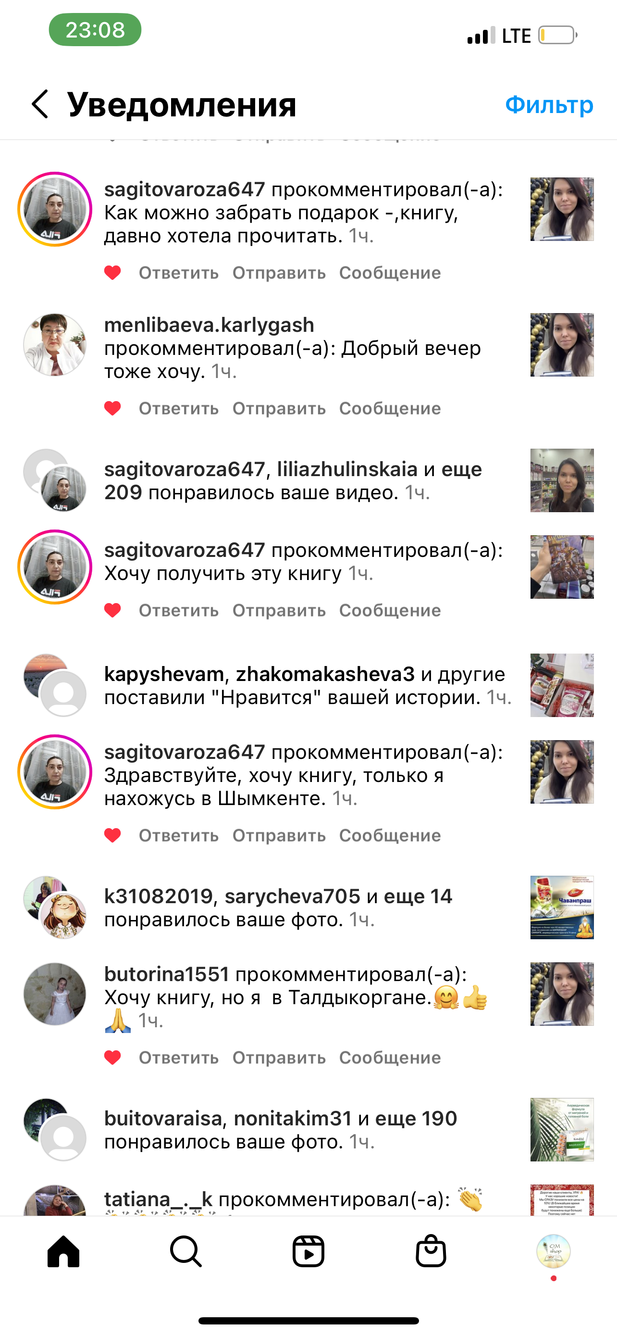Open the Reels tab icon
Screen dimensions: 617x1336
point(308,1251)
